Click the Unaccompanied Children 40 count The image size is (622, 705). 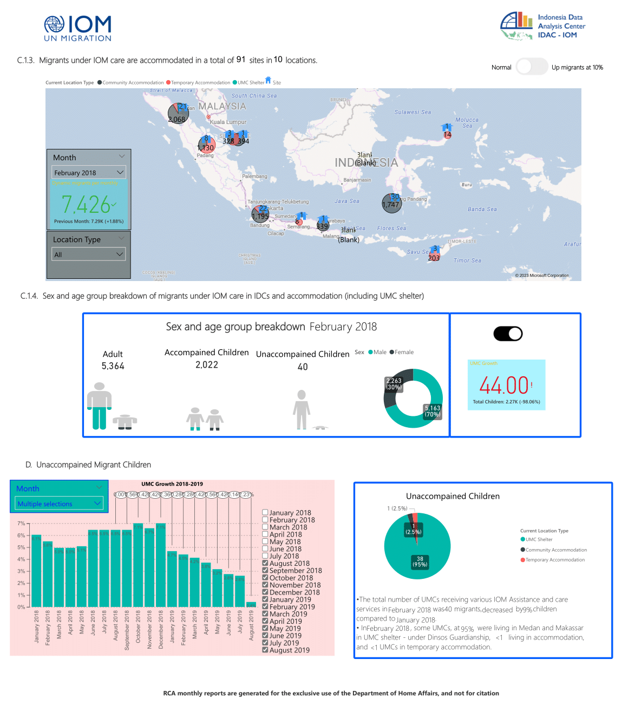[x=303, y=367]
